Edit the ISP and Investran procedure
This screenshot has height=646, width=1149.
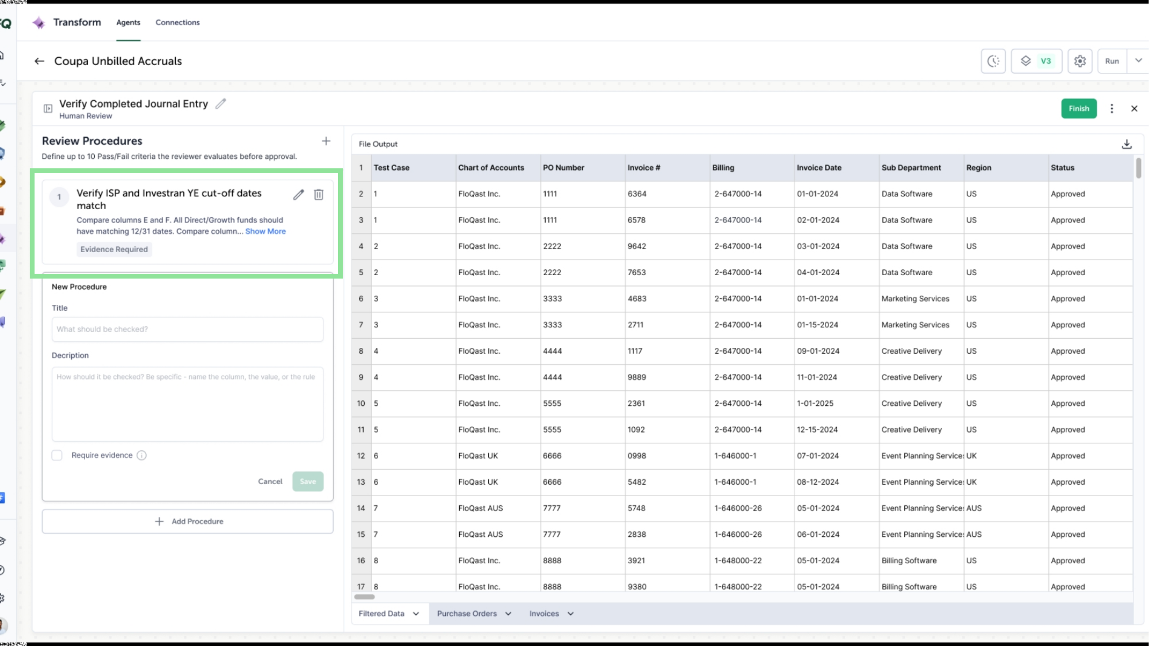tap(299, 194)
